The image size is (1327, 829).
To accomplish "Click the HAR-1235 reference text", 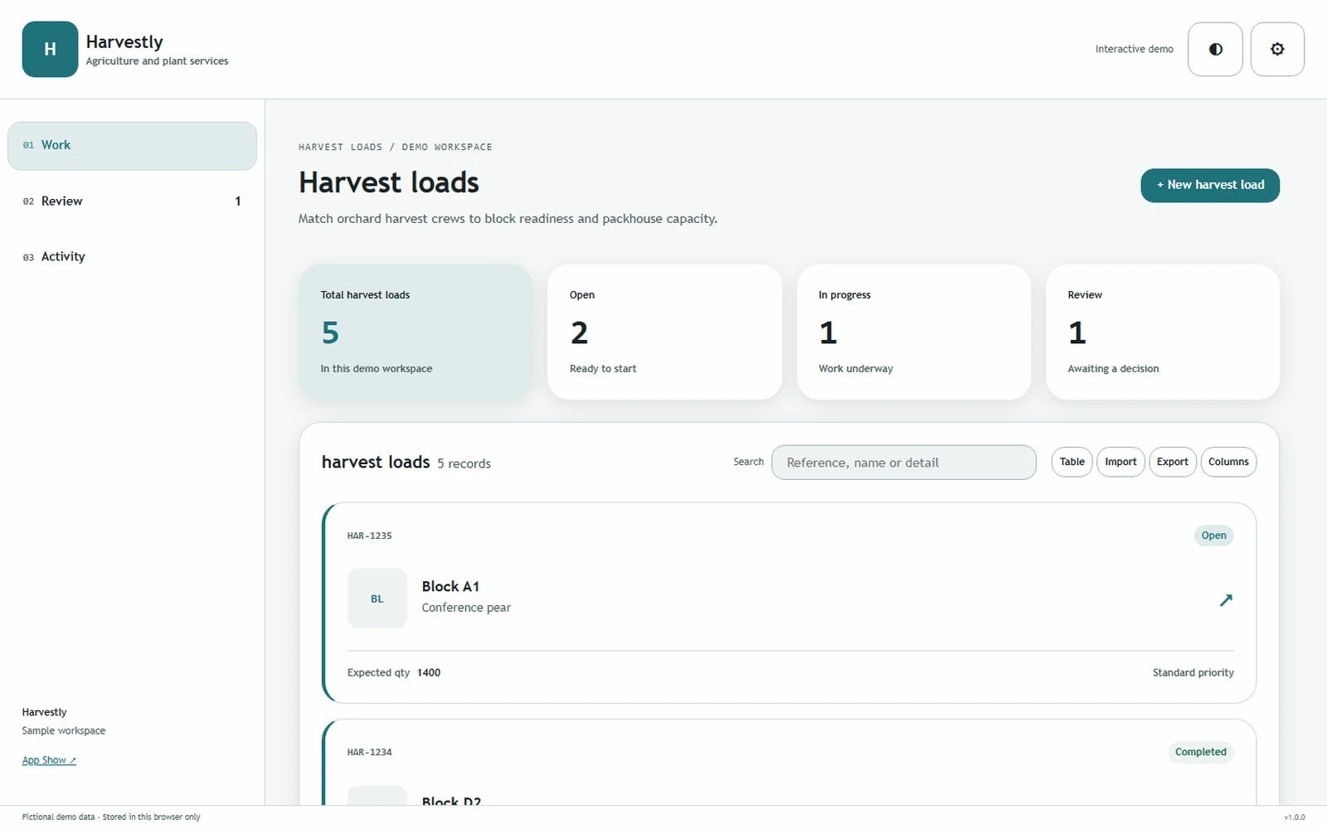I will 369,536.
